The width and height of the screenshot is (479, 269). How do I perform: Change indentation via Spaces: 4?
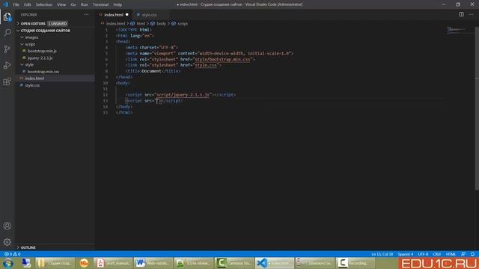point(406,254)
